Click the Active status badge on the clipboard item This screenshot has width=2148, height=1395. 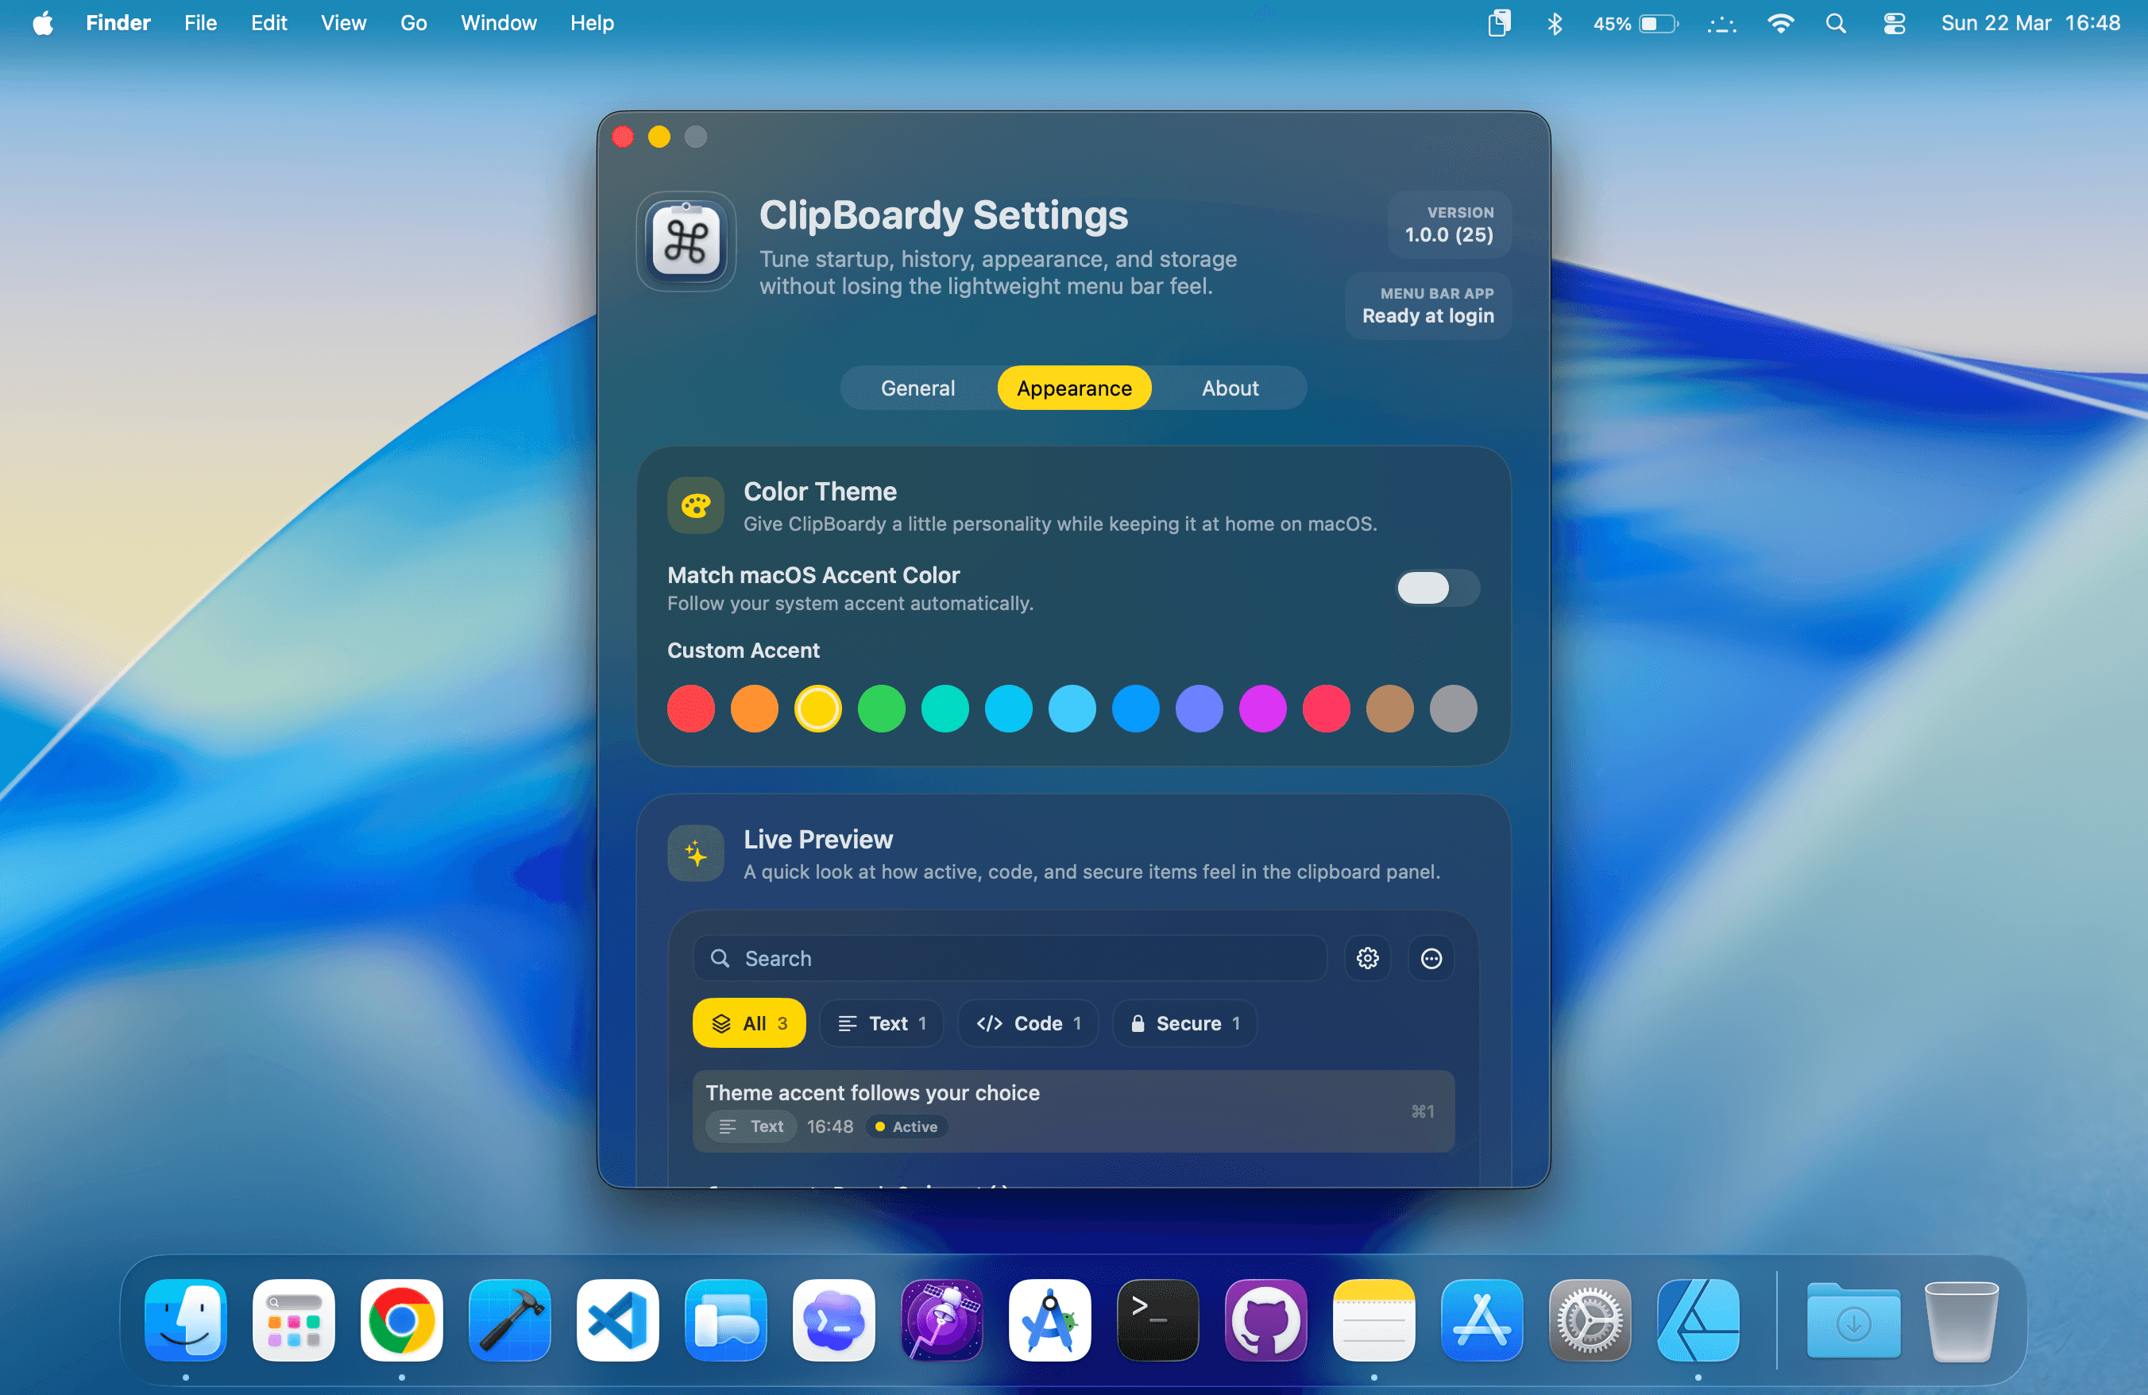coord(906,1127)
